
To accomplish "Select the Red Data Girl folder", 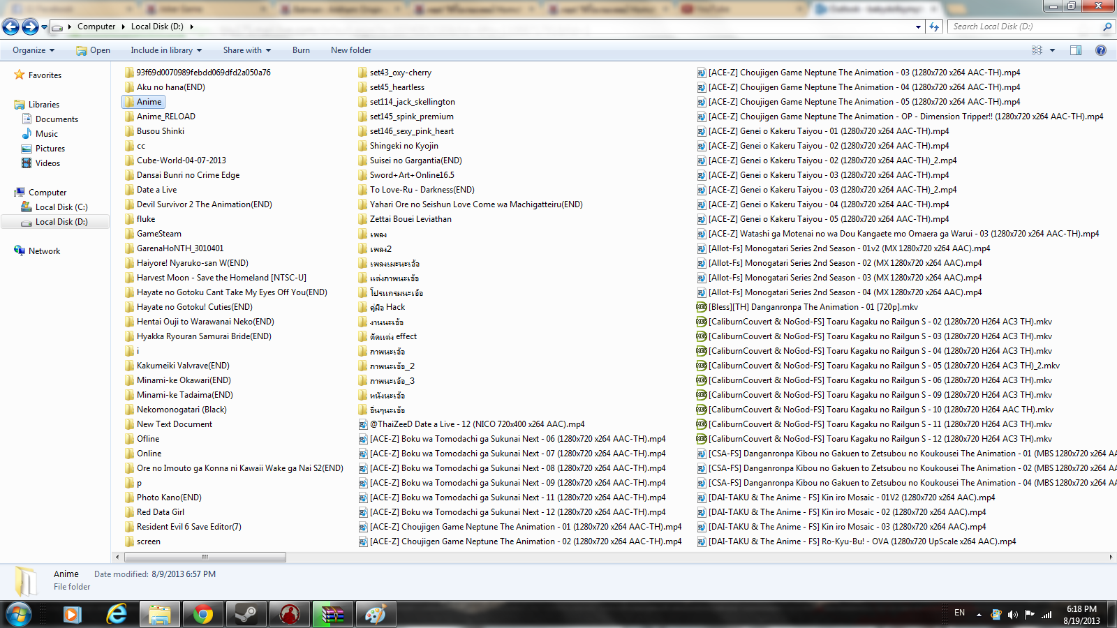I will [x=154, y=512].
